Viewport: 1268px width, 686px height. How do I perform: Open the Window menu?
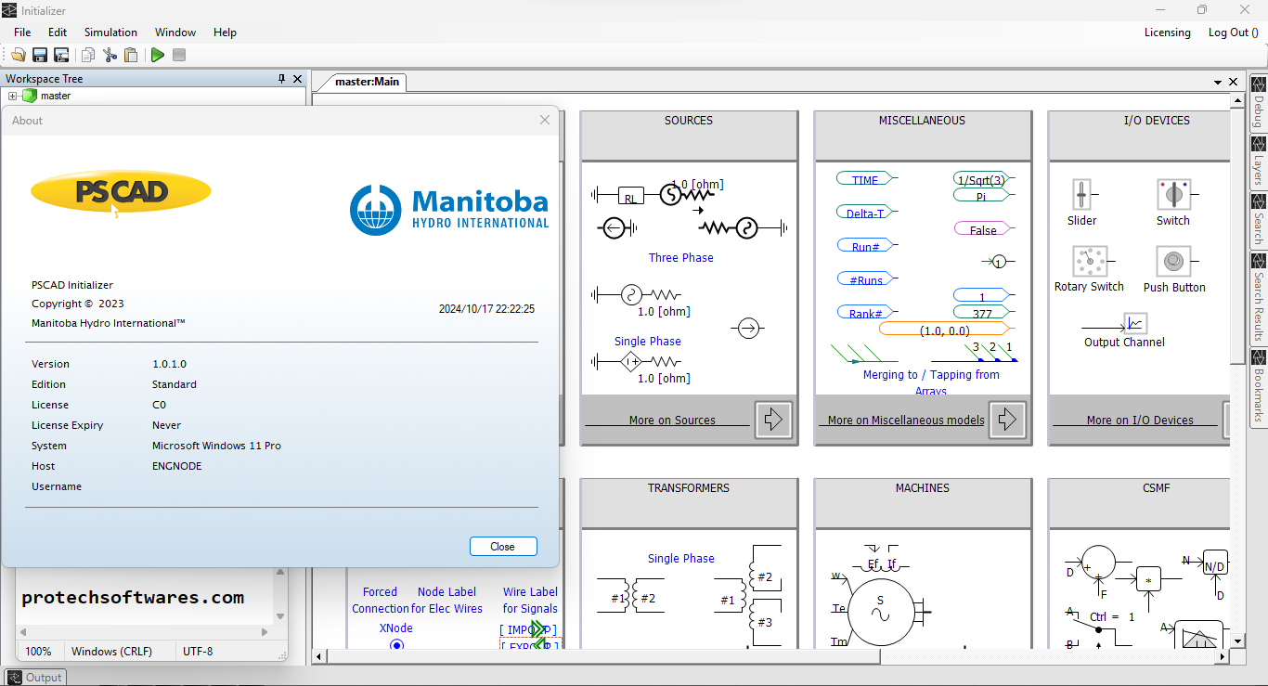point(175,32)
